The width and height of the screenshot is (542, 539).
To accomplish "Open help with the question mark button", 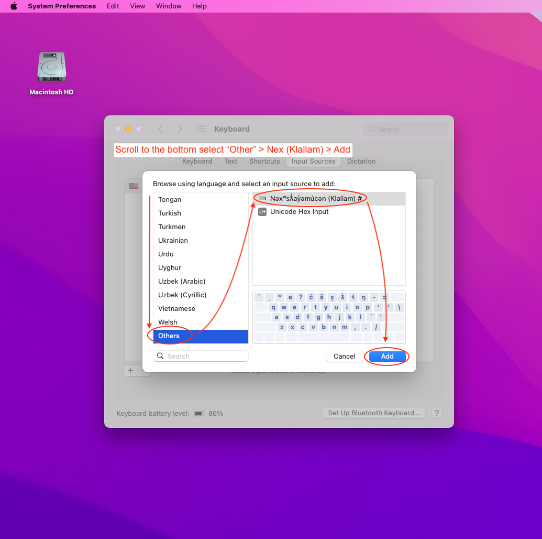I will [x=437, y=413].
